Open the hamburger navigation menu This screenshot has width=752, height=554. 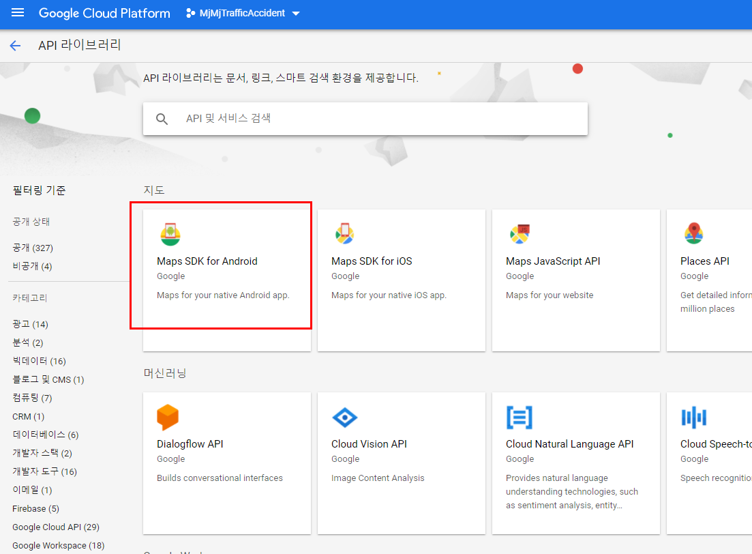tap(18, 13)
